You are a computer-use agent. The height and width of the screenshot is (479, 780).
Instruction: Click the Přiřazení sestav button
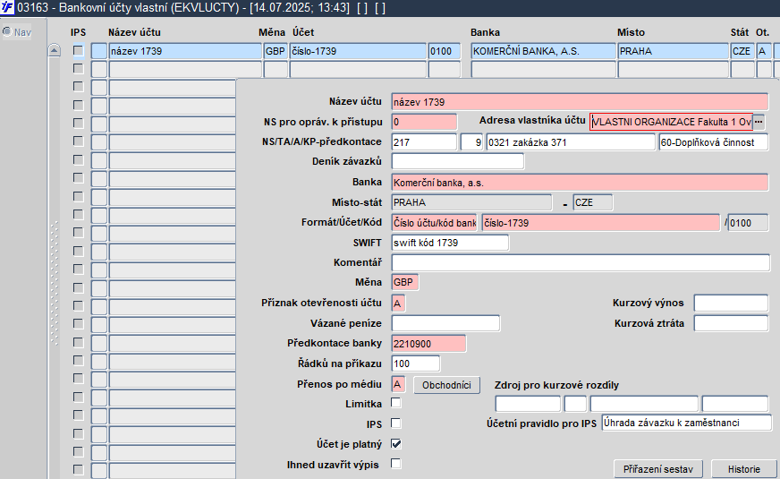pos(658,469)
